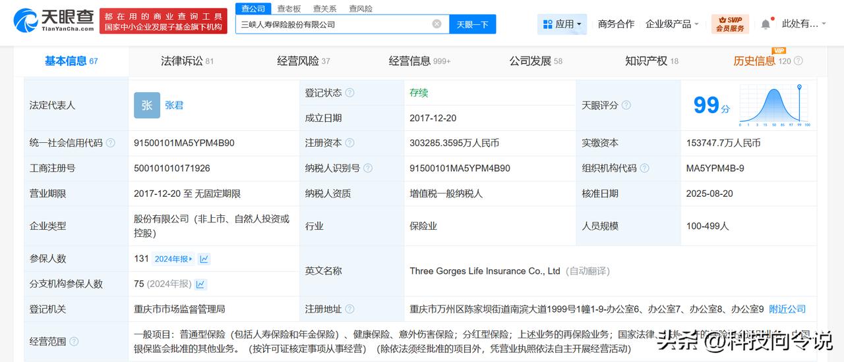
Task: Open the notification bell icon
Action: 766,24
